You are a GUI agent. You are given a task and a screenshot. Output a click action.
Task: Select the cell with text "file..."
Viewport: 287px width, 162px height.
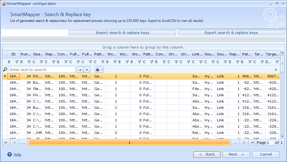click(38, 89)
